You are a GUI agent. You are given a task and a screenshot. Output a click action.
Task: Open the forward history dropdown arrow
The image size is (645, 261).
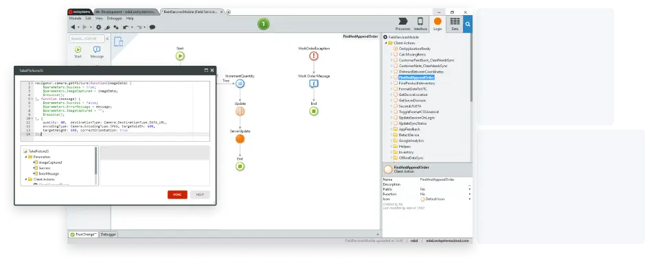point(91,27)
